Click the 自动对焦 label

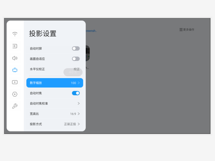point(36,93)
